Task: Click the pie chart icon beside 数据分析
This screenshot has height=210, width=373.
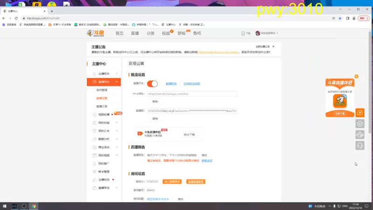Action: [x=95, y=139]
